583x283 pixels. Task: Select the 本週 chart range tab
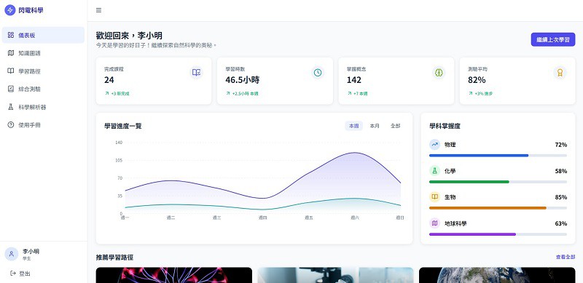(353, 126)
